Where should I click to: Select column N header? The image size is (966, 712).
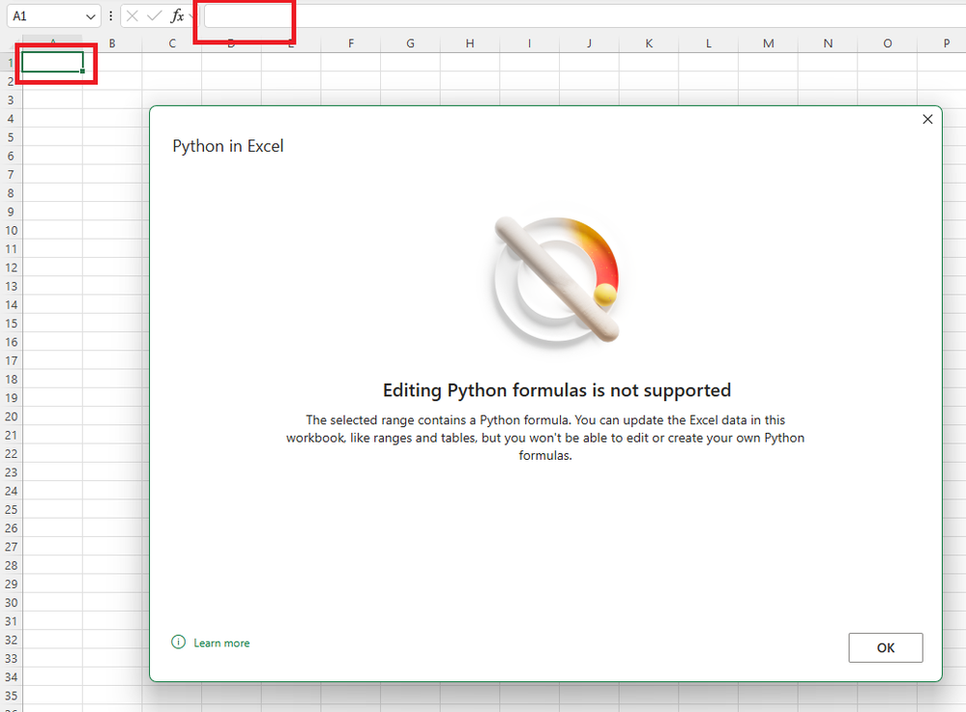828,43
